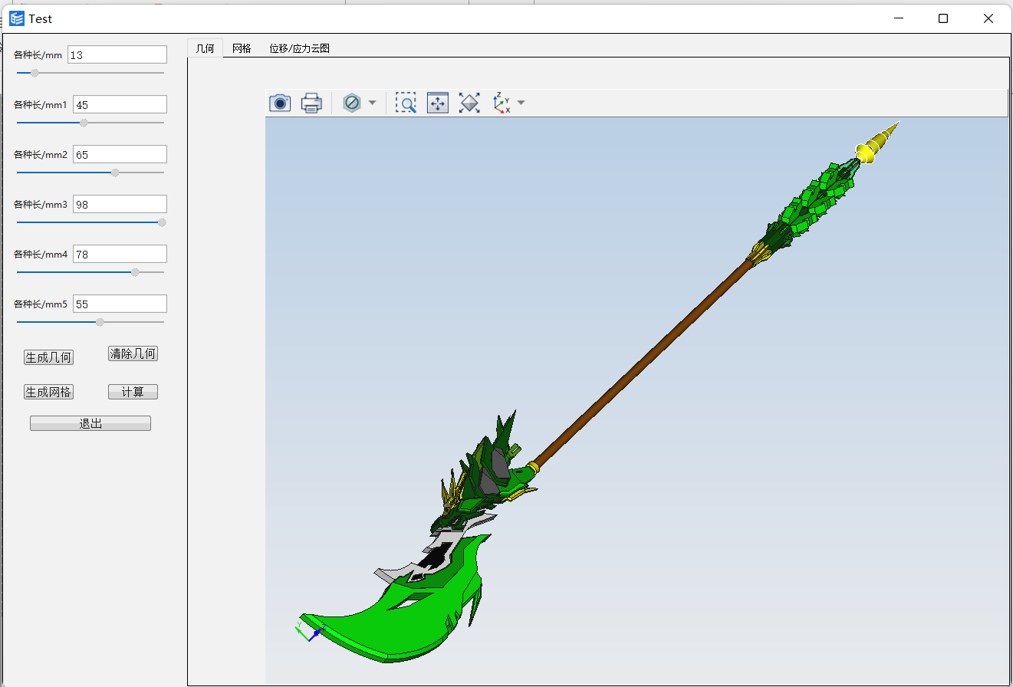This screenshot has width=1013, height=687.
Task: Click the XYZ axis orientation icon
Action: pyautogui.click(x=502, y=103)
